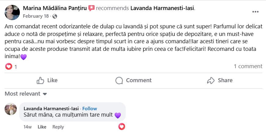The width and height of the screenshot is (266, 137).
Task: Like the Lavanda Harmanesti-Iasi comment
Action: pos(42,127)
